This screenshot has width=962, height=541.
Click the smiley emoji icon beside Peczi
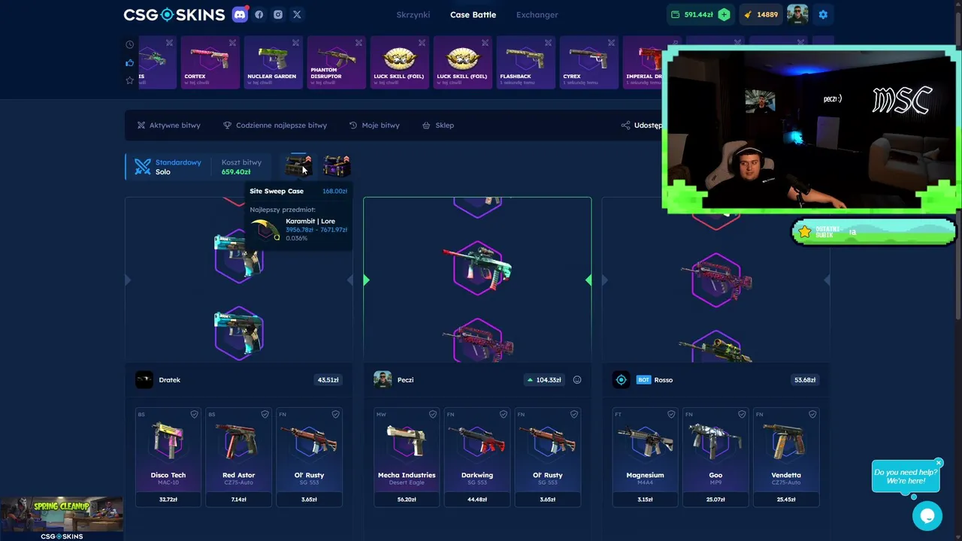(x=577, y=379)
